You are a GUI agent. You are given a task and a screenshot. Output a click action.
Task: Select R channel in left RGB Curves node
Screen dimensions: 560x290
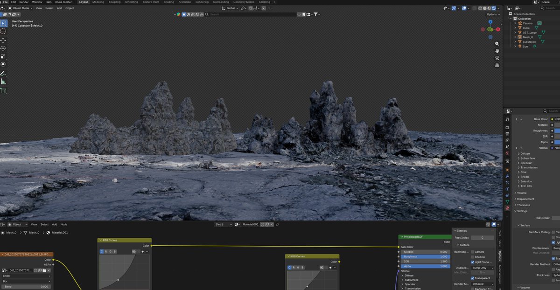coord(106,251)
